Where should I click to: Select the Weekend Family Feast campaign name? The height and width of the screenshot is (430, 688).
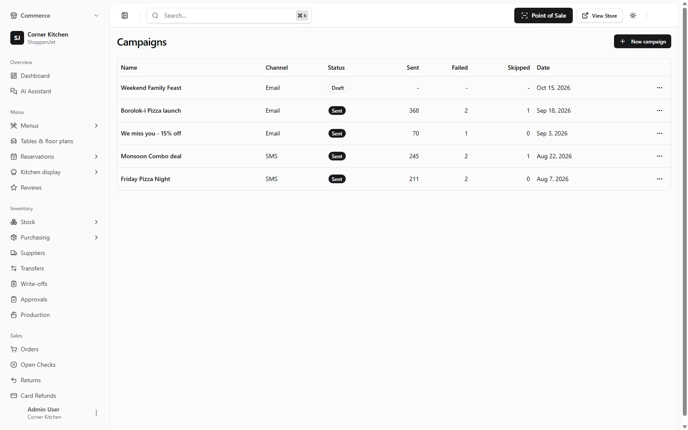[151, 88]
